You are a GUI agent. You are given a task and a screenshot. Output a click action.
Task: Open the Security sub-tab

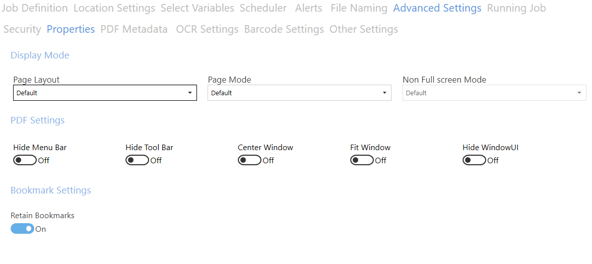coord(22,29)
